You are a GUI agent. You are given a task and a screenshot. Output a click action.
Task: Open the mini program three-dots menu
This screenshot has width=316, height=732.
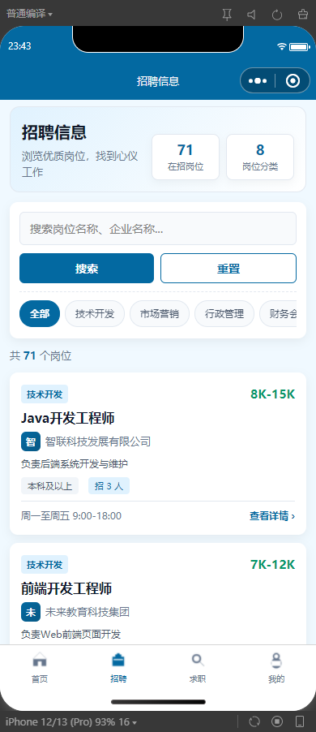click(x=258, y=81)
